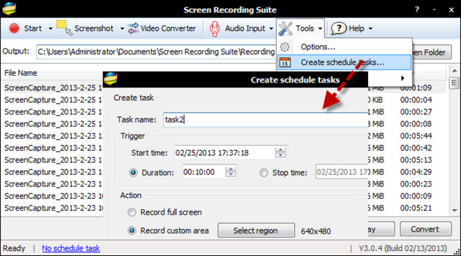Click the Audio Input microphone icon
Viewport: 461px width, 256px height.
[215, 28]
